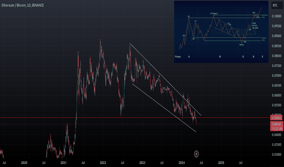Screen dimensions: 284x167
Task: Click the 0.04000 price axis label
Action: [x=276, y=135]
